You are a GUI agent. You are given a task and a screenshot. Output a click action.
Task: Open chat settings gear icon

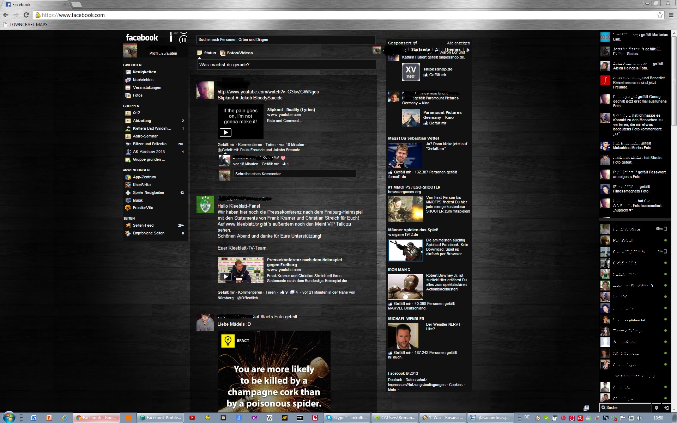(656, 407)
